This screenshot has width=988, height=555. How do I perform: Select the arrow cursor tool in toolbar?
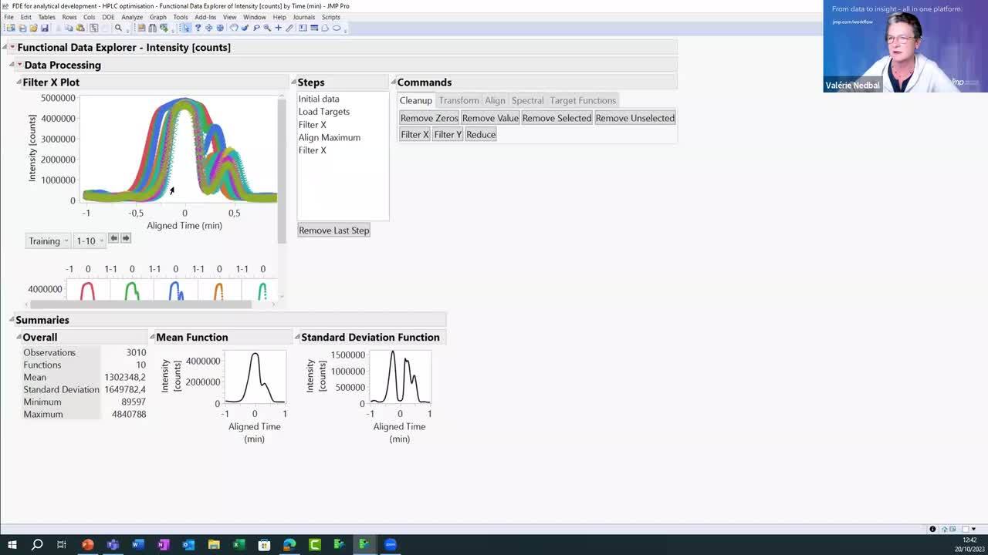[x=186, y=28]
